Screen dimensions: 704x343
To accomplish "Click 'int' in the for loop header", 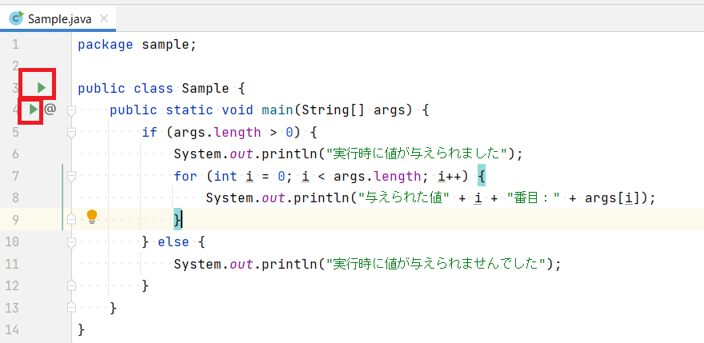I will tap(226, 176).
